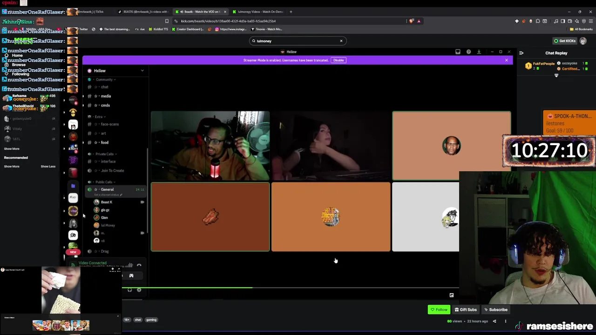Screen dimensions: 596x335
Task: Click the NEW badge server icon
Action: pyautogui.click(x=73, y=252)
